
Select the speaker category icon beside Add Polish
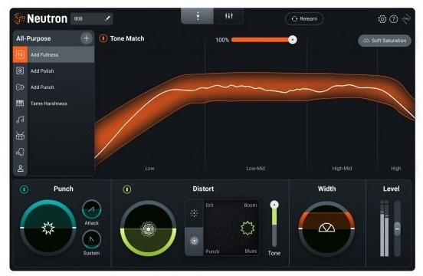20,71
